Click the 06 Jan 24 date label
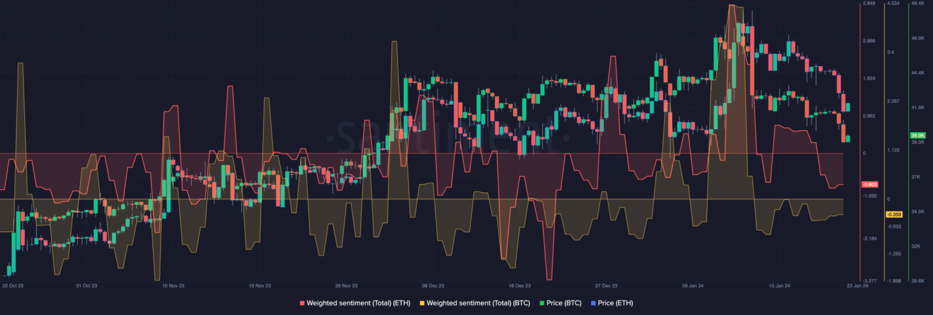This screenshot has height=315, width=933. click(692, 285)
